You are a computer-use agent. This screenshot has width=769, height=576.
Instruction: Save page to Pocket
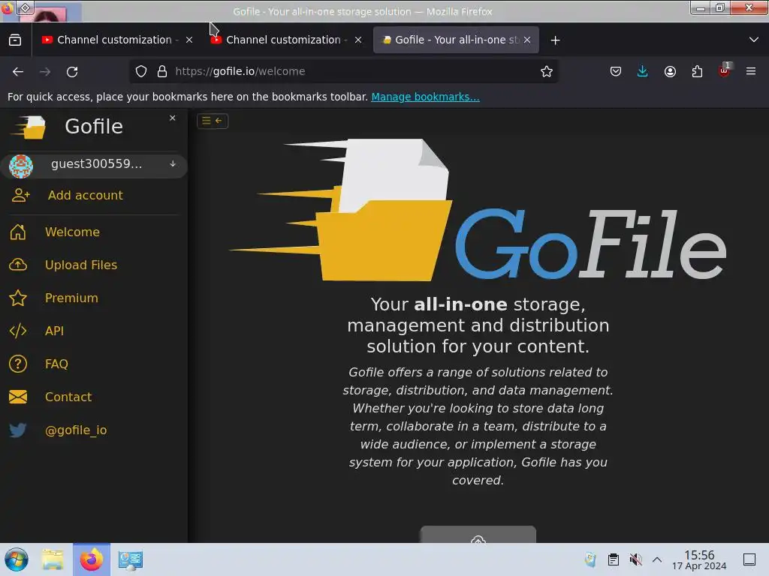click(x=616, y=71)
